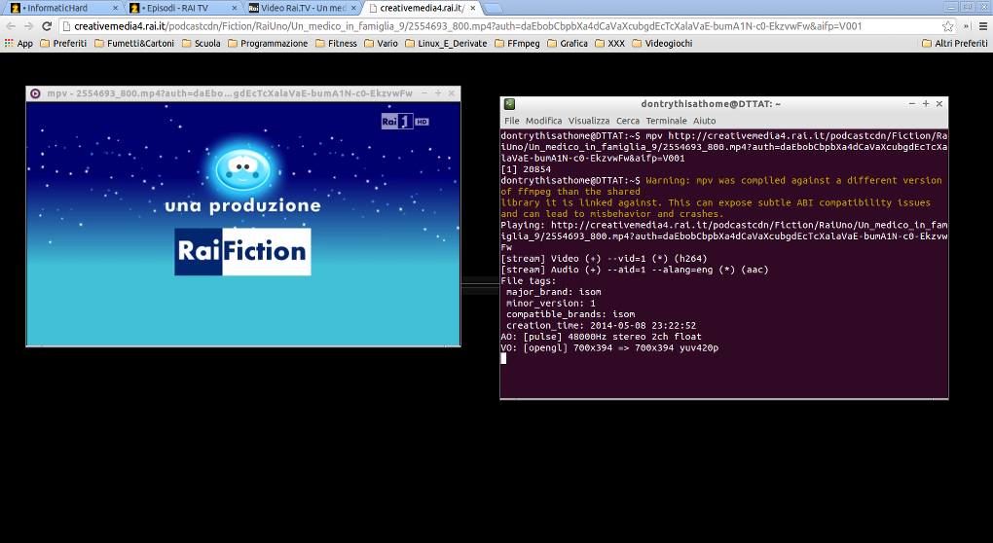Bookmark this page with the star icon
The image size is (993, 543).
[x=947, y=26]
